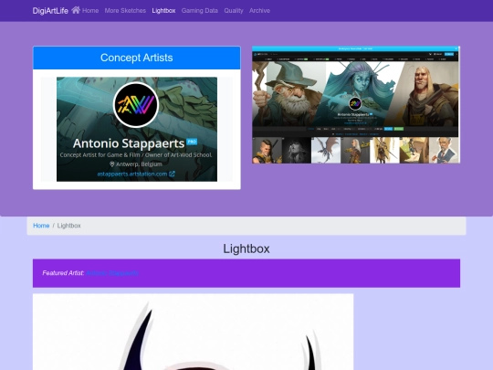
Task: Click the Concept Artists card header
Action: pyautogui.click(x=137, y=58)
